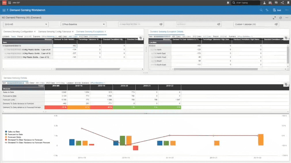This screenshot has width=291, height=163.
Task: Expand the 2019 M5 period dropdown
Action: [x=26, y=24]
